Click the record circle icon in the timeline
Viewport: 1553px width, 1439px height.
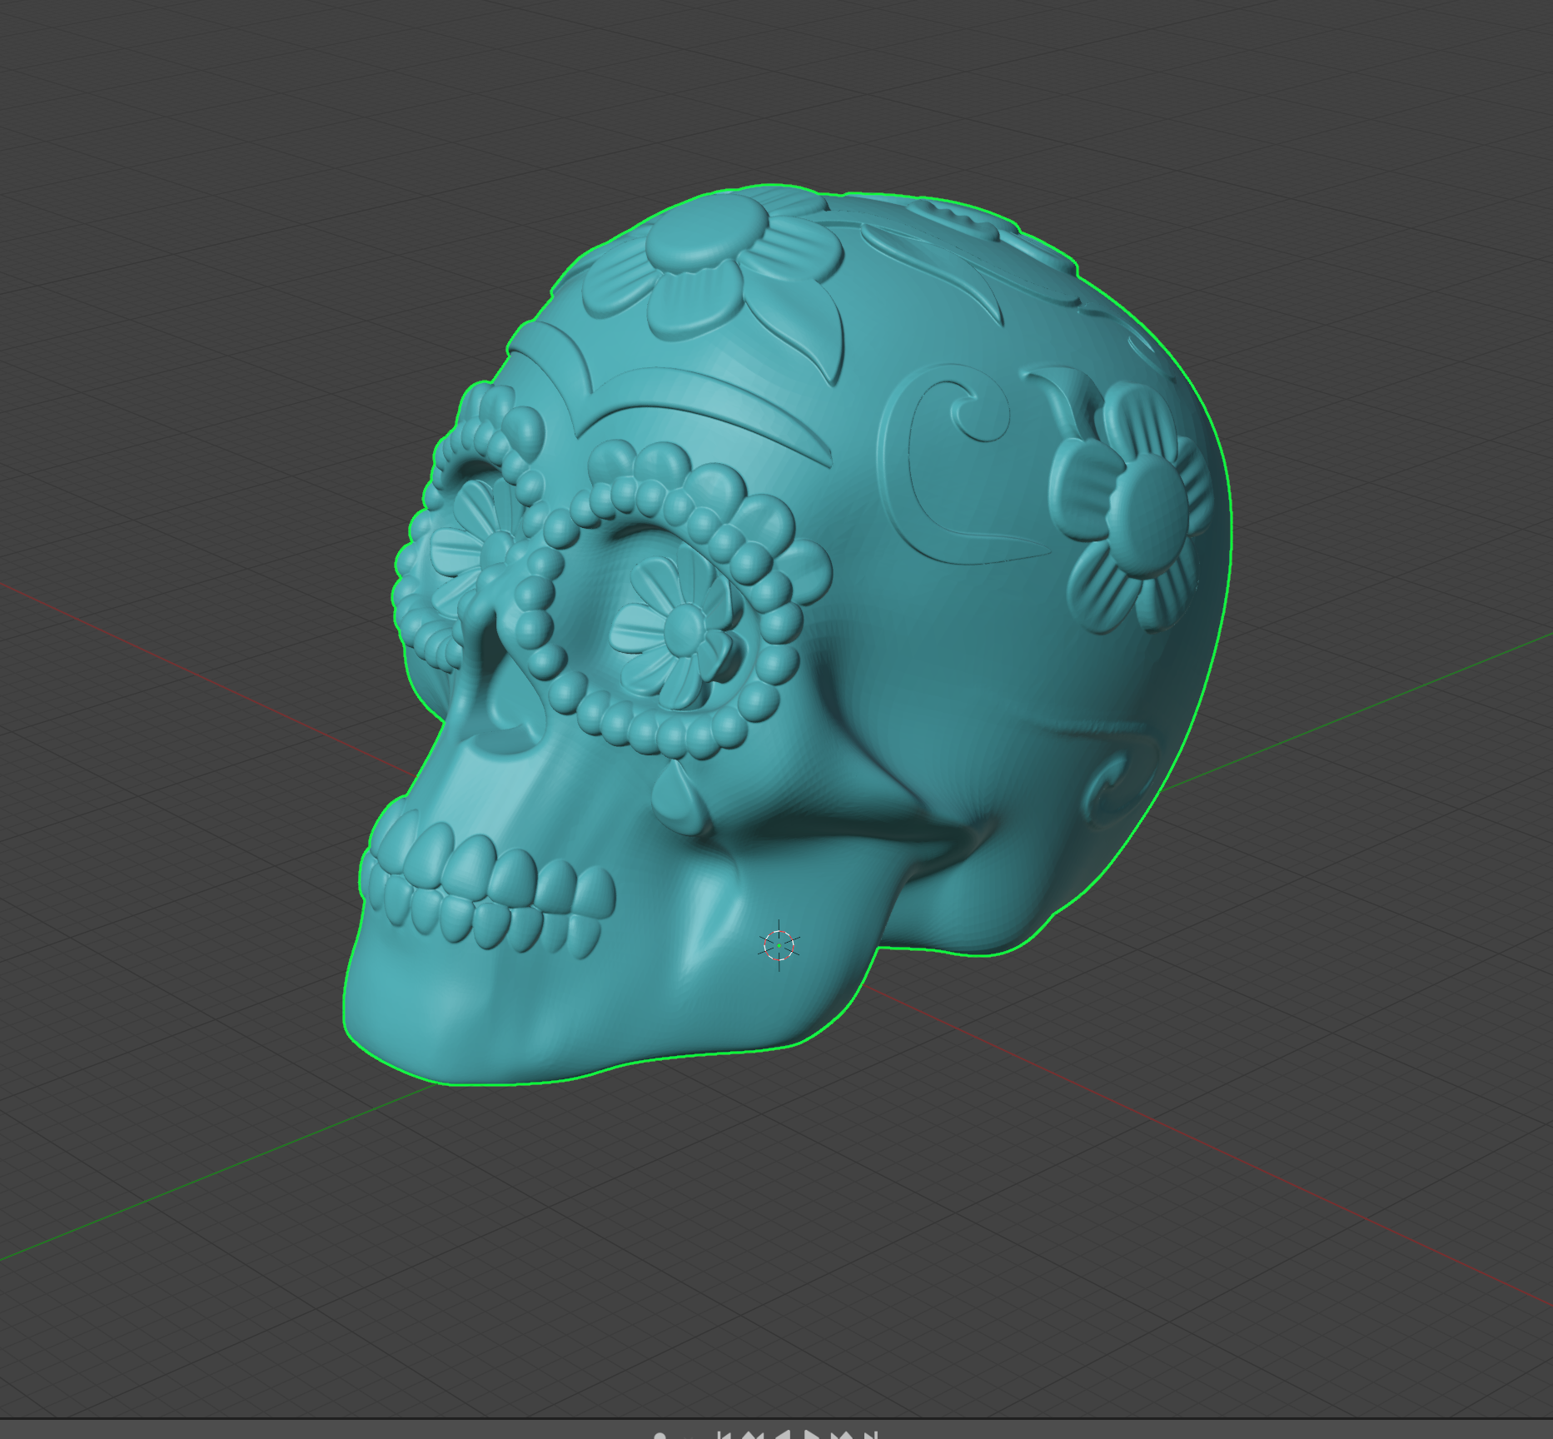point(659,1434)
